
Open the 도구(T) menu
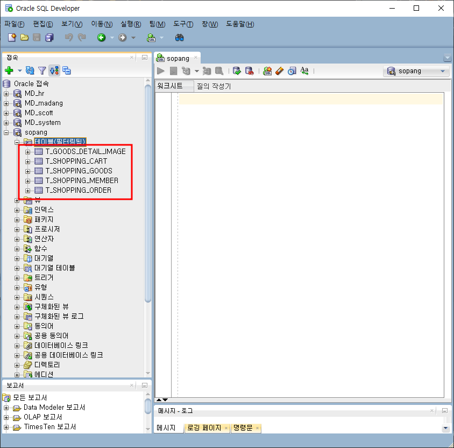[x=183, y=24]
